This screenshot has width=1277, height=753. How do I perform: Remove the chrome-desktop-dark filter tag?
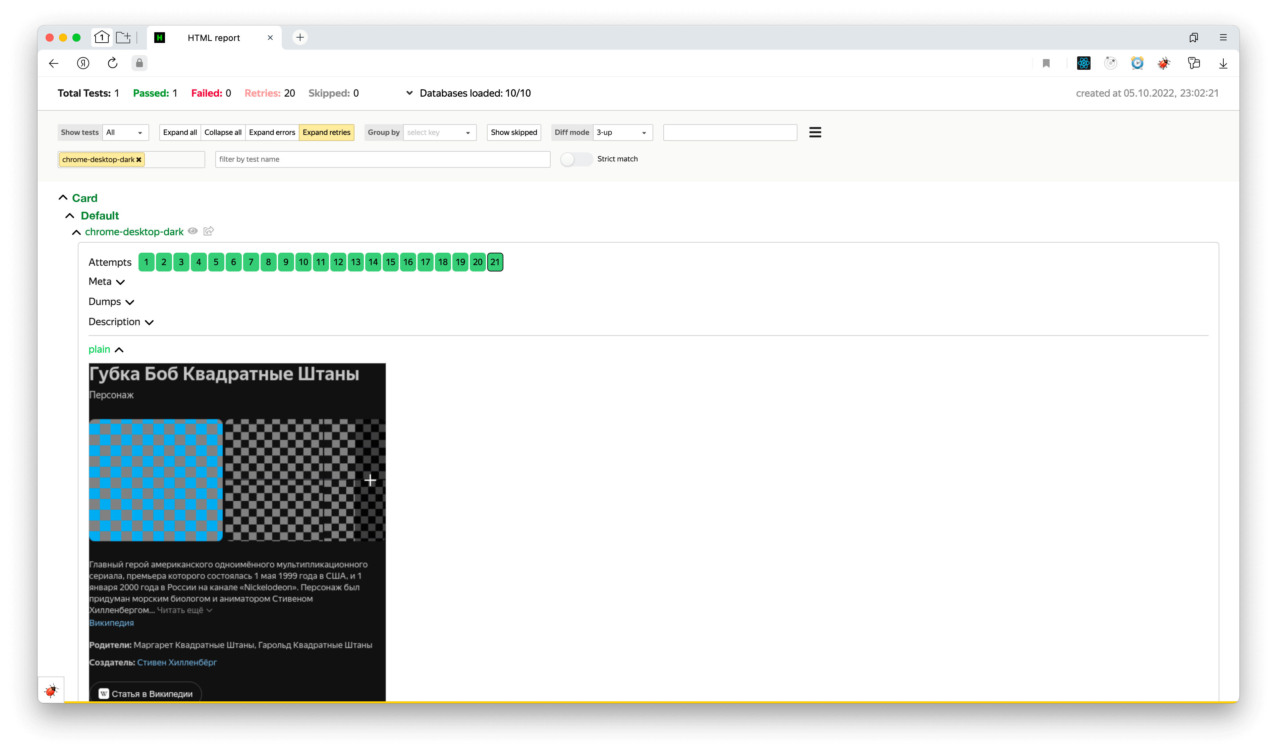[139, 160]
